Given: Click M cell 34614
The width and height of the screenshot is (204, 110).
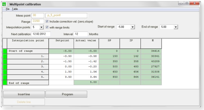Looking at the screenshot, I should click(151, 51).
